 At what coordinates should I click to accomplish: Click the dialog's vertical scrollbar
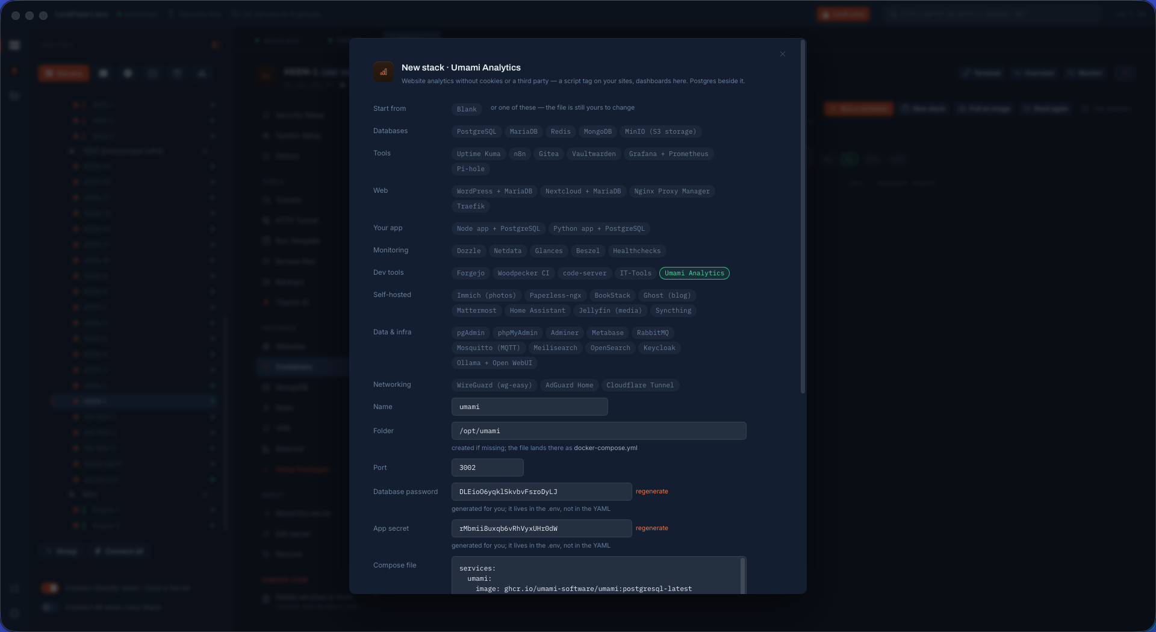pyautogui.click(x=803, y=217)
